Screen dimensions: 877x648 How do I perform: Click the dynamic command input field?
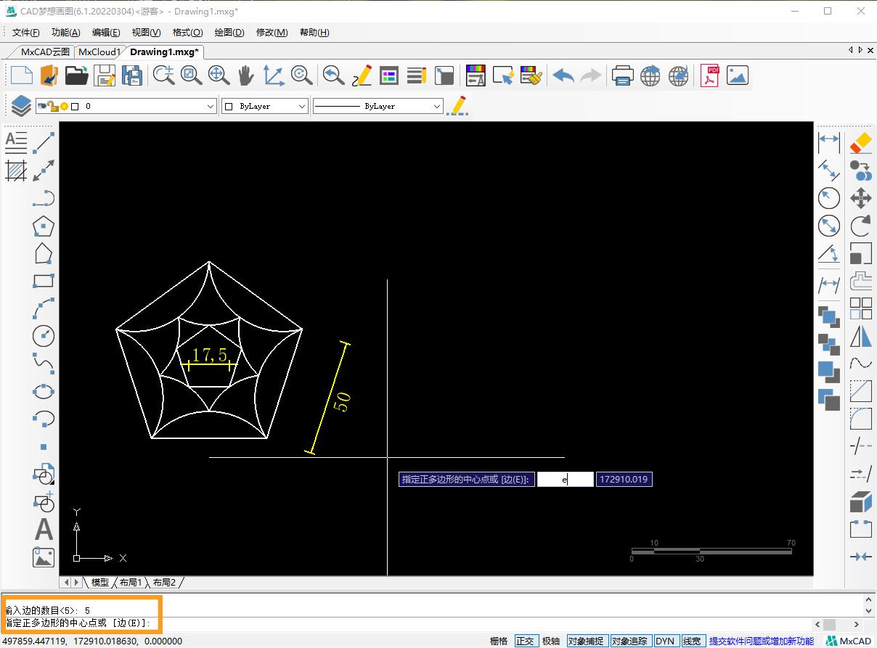(x=565, y=479)
